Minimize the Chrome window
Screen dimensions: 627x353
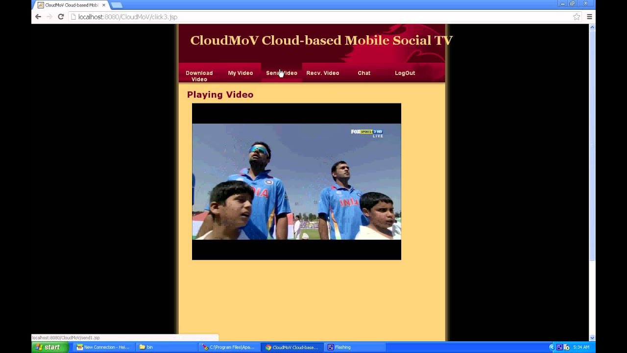pyautogui.click(x=562, y=3)
